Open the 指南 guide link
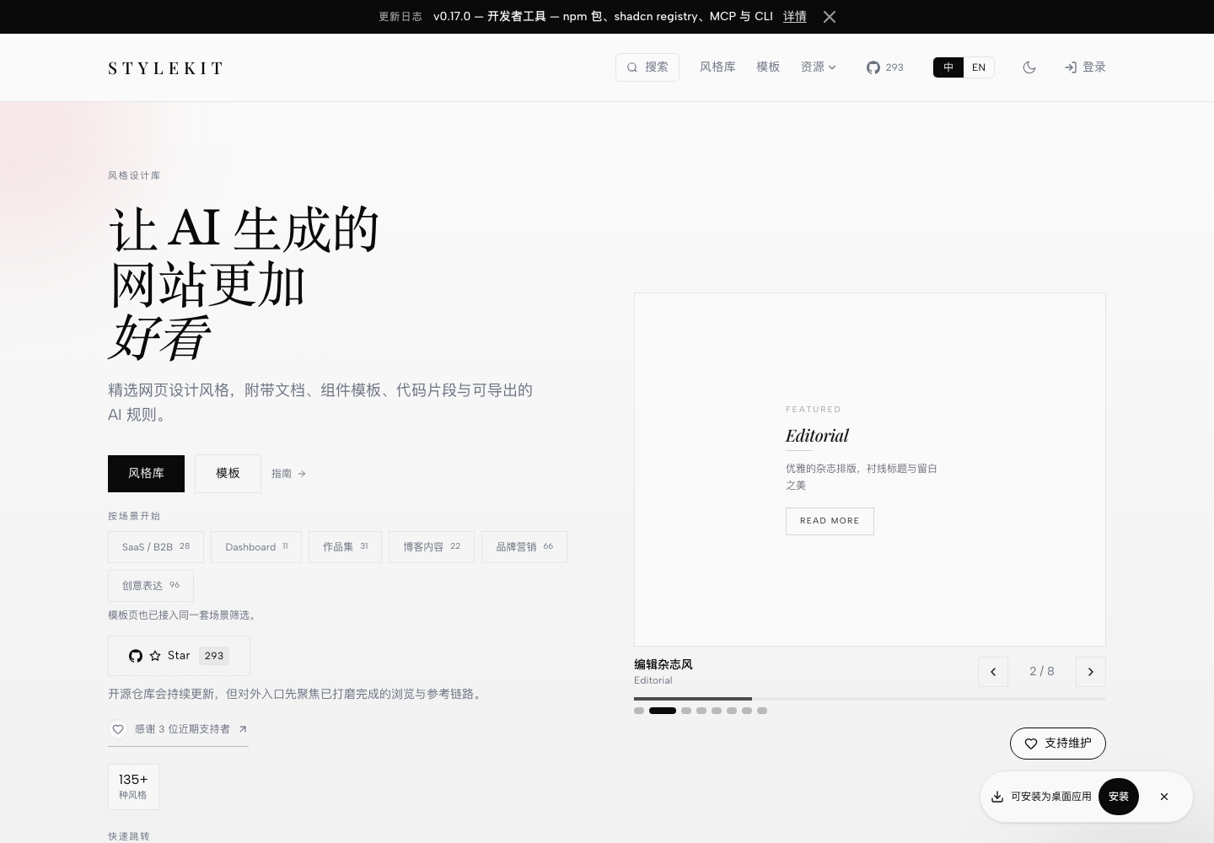Screen dimensions: 1214x843 pos(288,474)
